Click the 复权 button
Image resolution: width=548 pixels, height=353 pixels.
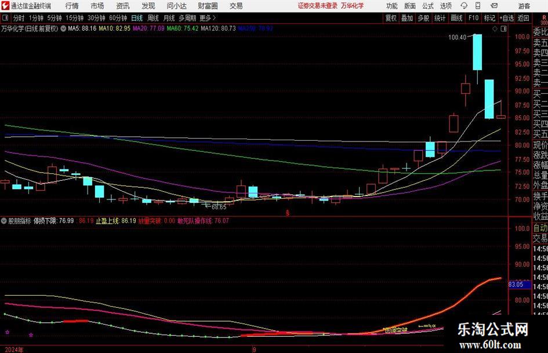point(391,18)
